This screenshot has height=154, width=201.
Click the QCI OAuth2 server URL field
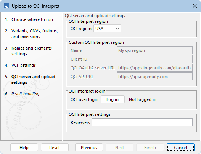tap(155, 68)
